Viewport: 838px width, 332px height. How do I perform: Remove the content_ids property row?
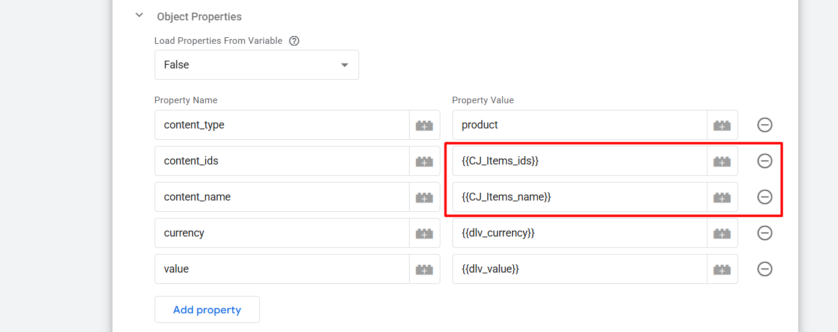tap(765, 161)
